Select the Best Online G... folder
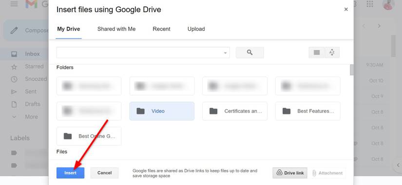The height and width of the screenshot is (185, 402). click(x=89, y=136)
